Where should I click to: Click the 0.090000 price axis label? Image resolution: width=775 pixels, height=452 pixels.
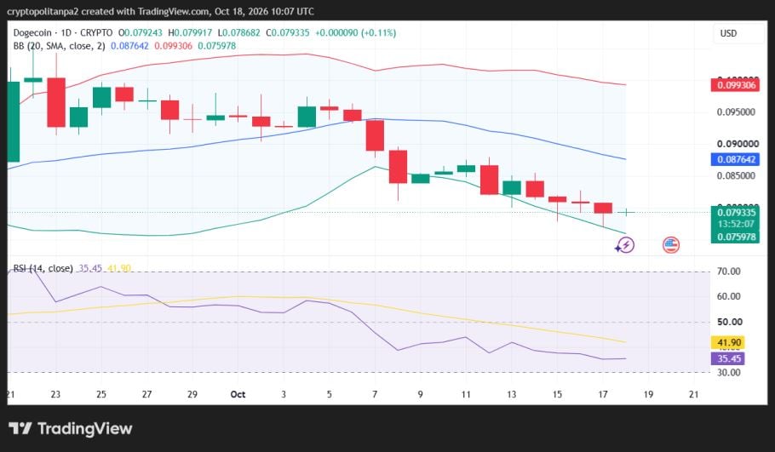[x=738, y=144]
